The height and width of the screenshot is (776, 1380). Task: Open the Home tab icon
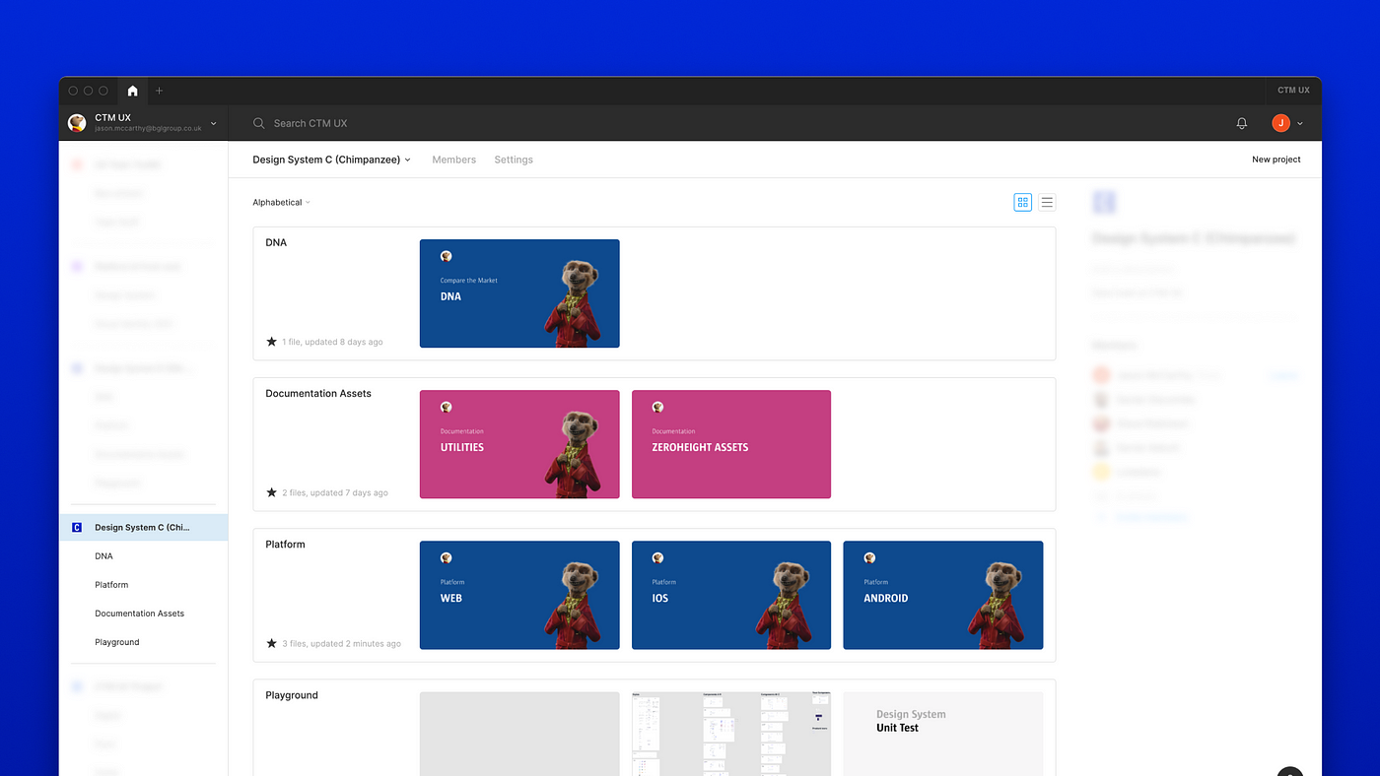132,91
